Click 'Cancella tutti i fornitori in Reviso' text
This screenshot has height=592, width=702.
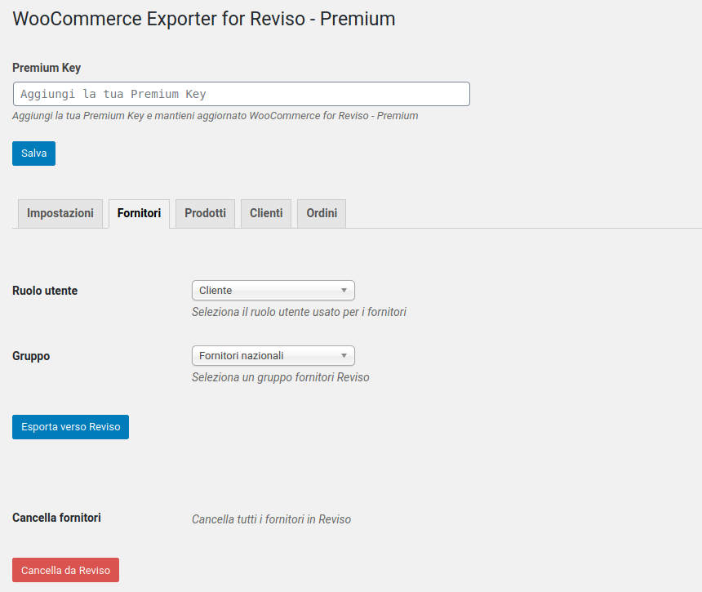(x=271, y=519)
